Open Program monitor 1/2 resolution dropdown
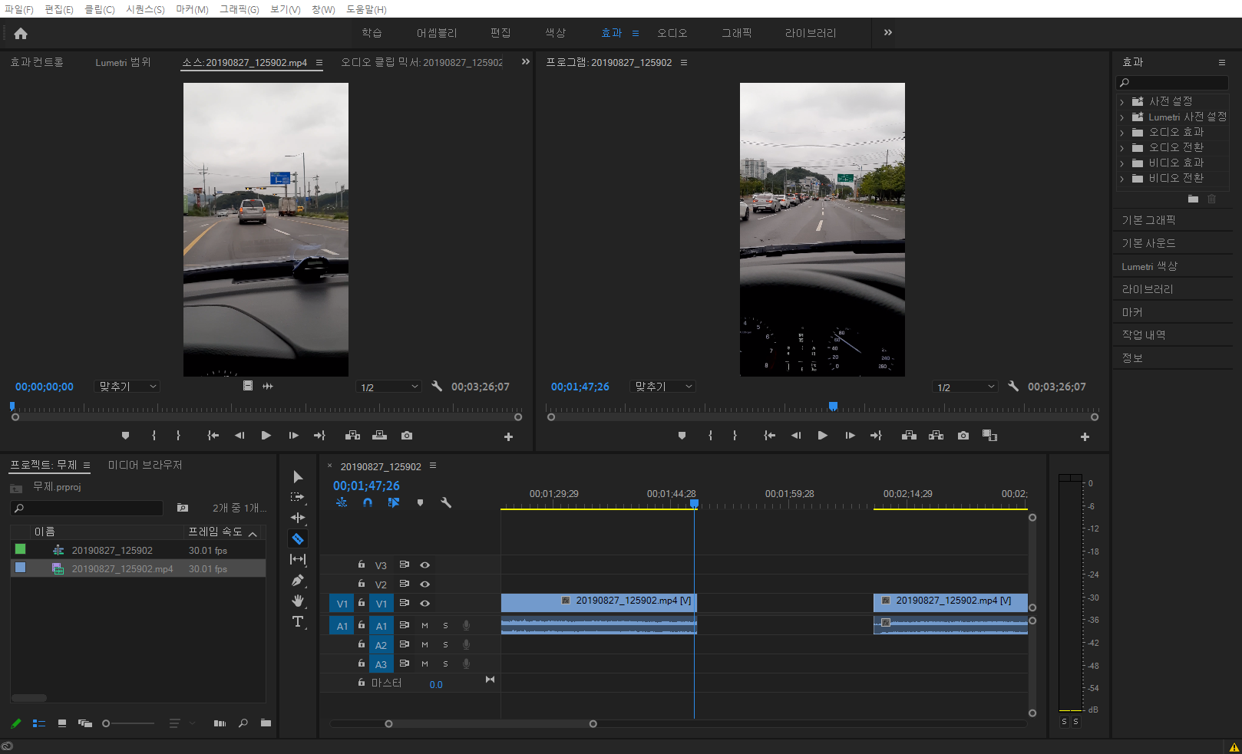The width and height of the screenshot is (1242, 754). click(x=965, y=387)
